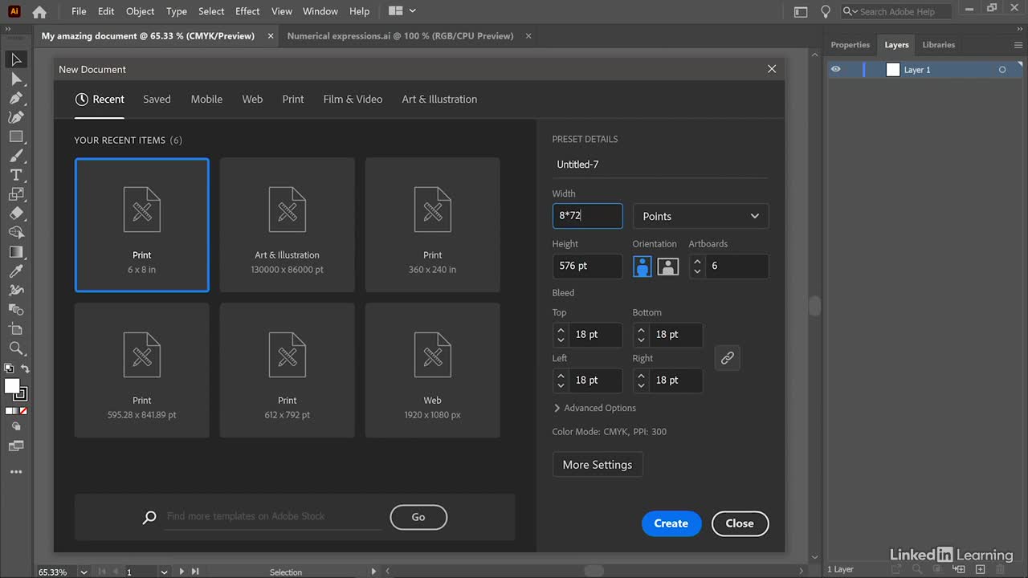The height and width of the screenshot is (578, 1028).
Task: Select the Gradient tool
Action: coord(15,252)
